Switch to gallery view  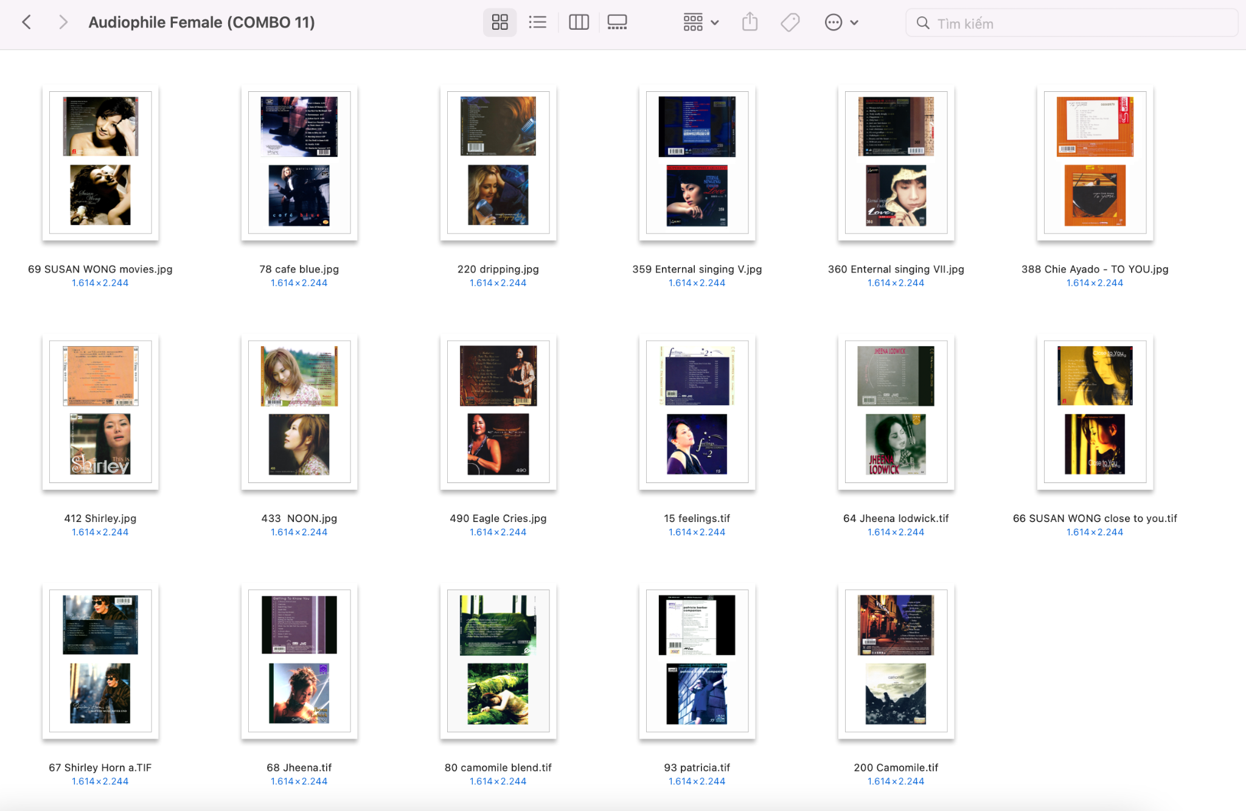[617, 23]
